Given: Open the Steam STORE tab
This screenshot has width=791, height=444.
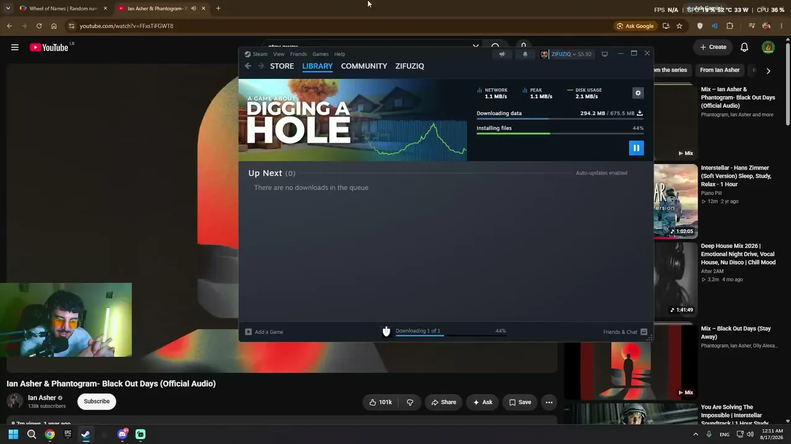Looking at the screenshot, I should pyautogui.click(x=282, y=66).
